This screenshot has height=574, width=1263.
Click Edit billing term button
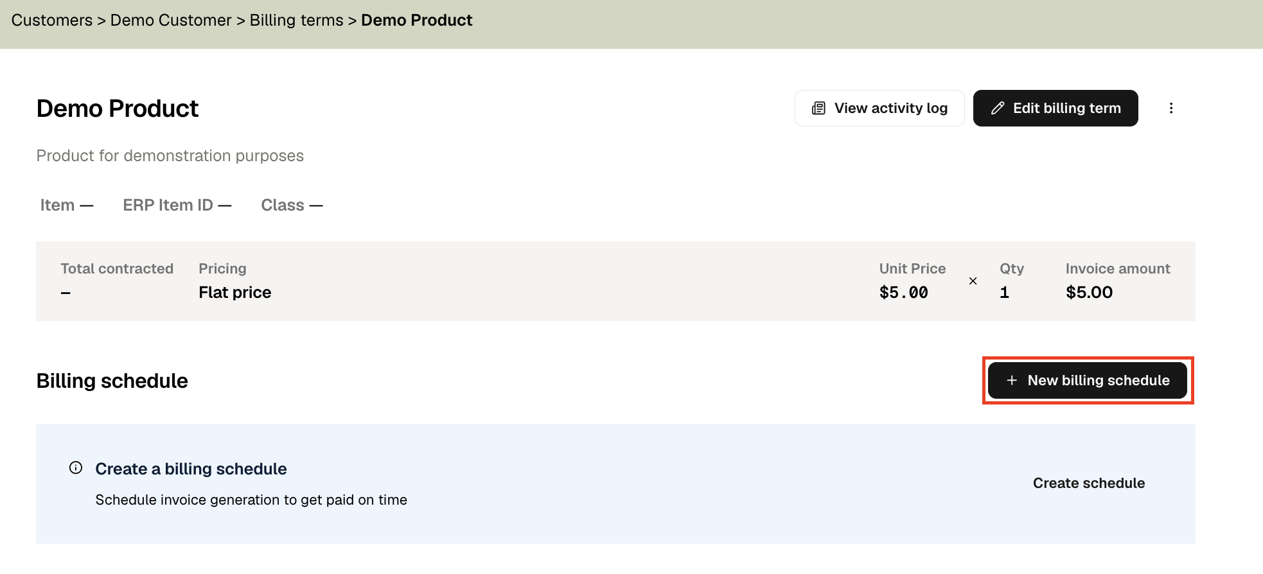[x=1055, y=108]
